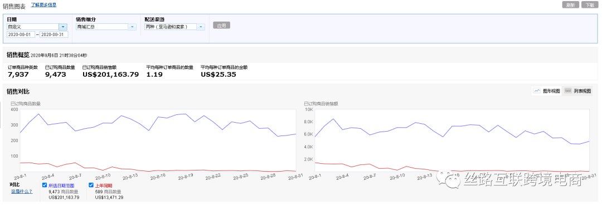Open the 这是什么? help link
This screenshot has height=206, width=602.
coord(22,191)
